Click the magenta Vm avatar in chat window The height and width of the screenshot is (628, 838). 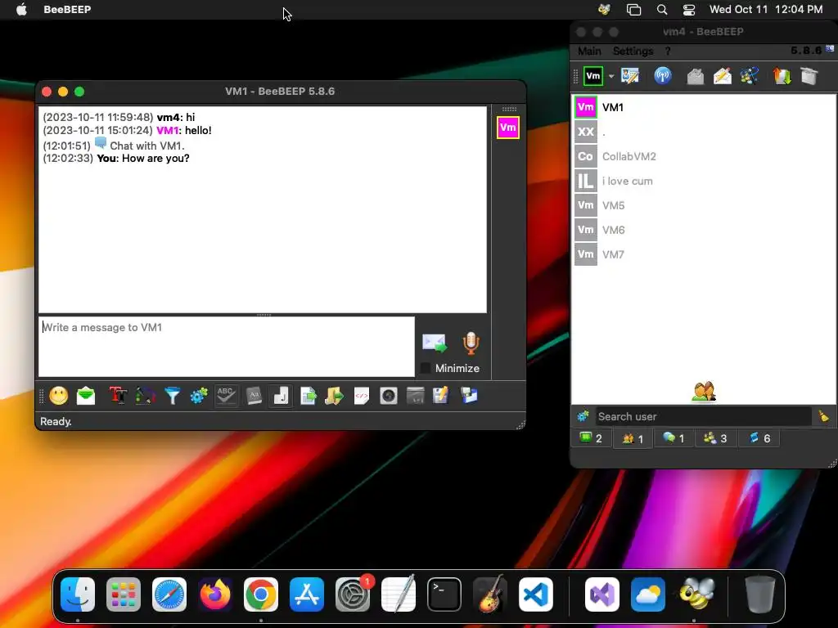[507, 128]
